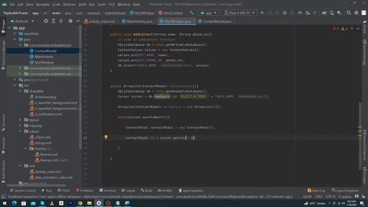
Task: Open the Terminal tool window
Action: [108, 190]
